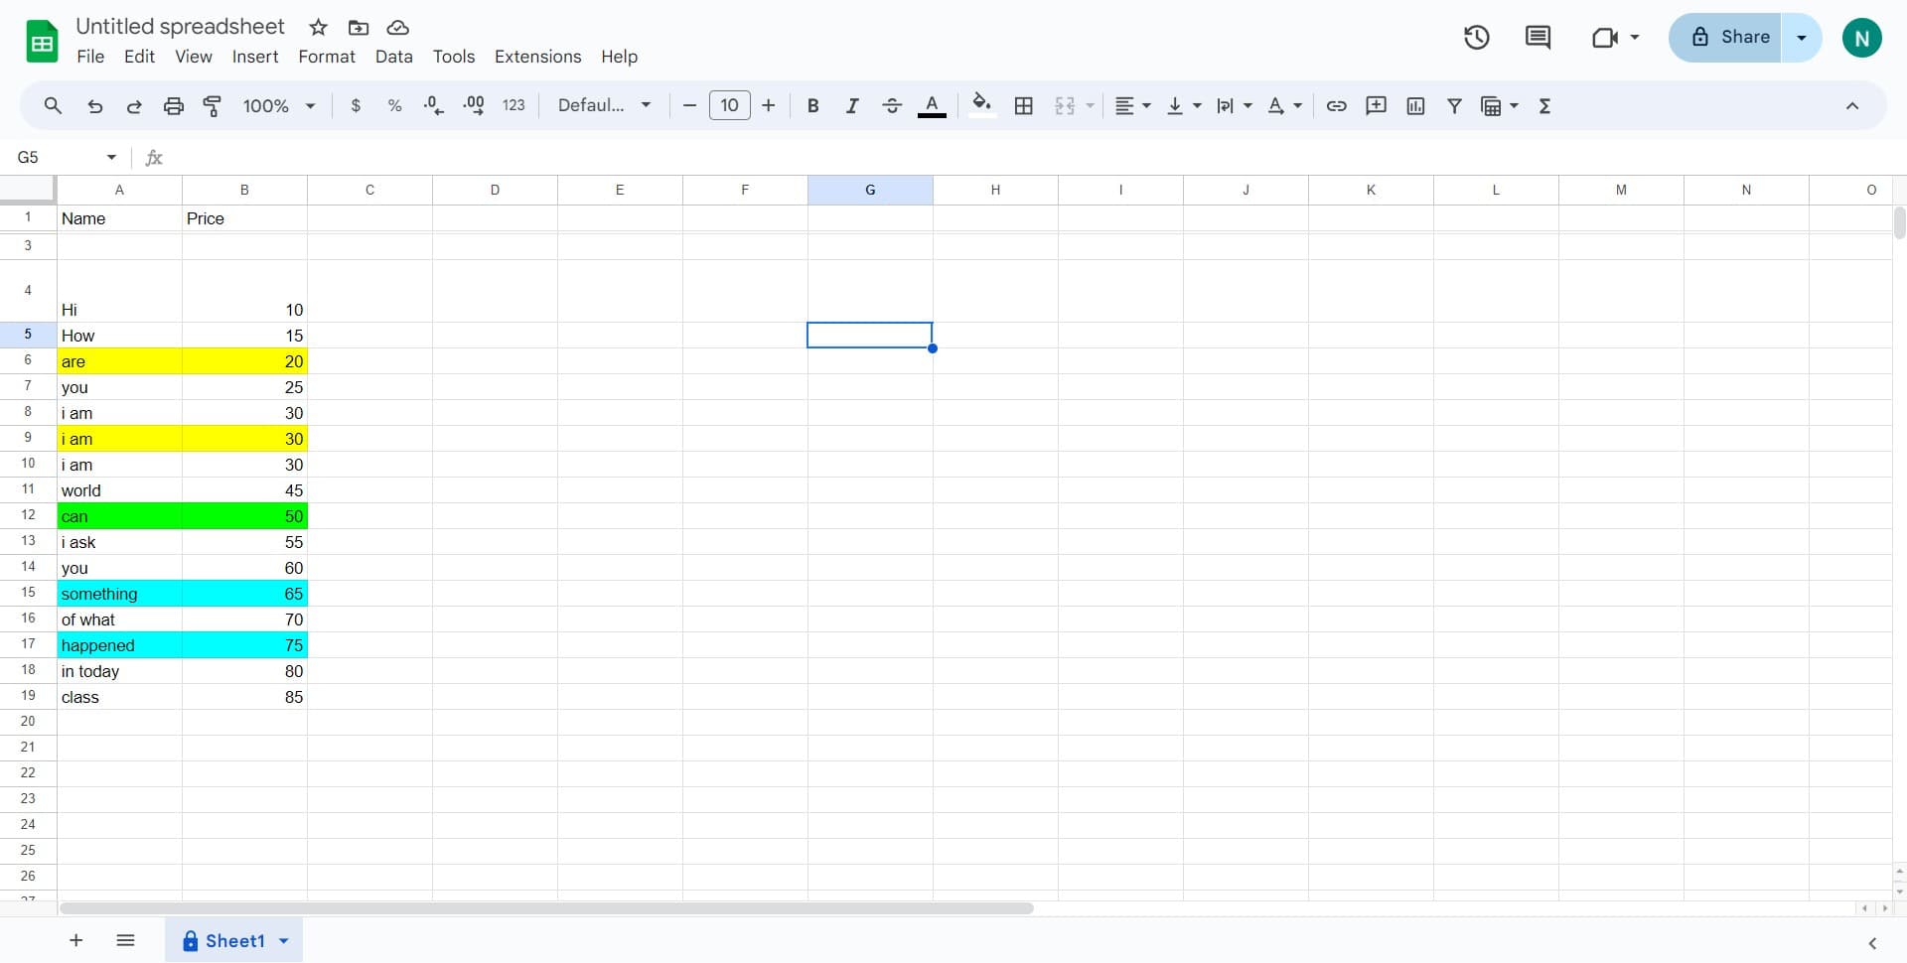
Task: Add a new sheet with plus button
Action: tap(76, 941)
